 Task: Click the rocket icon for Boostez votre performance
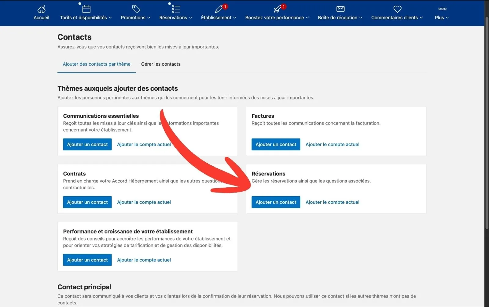[x=277, y=9]
